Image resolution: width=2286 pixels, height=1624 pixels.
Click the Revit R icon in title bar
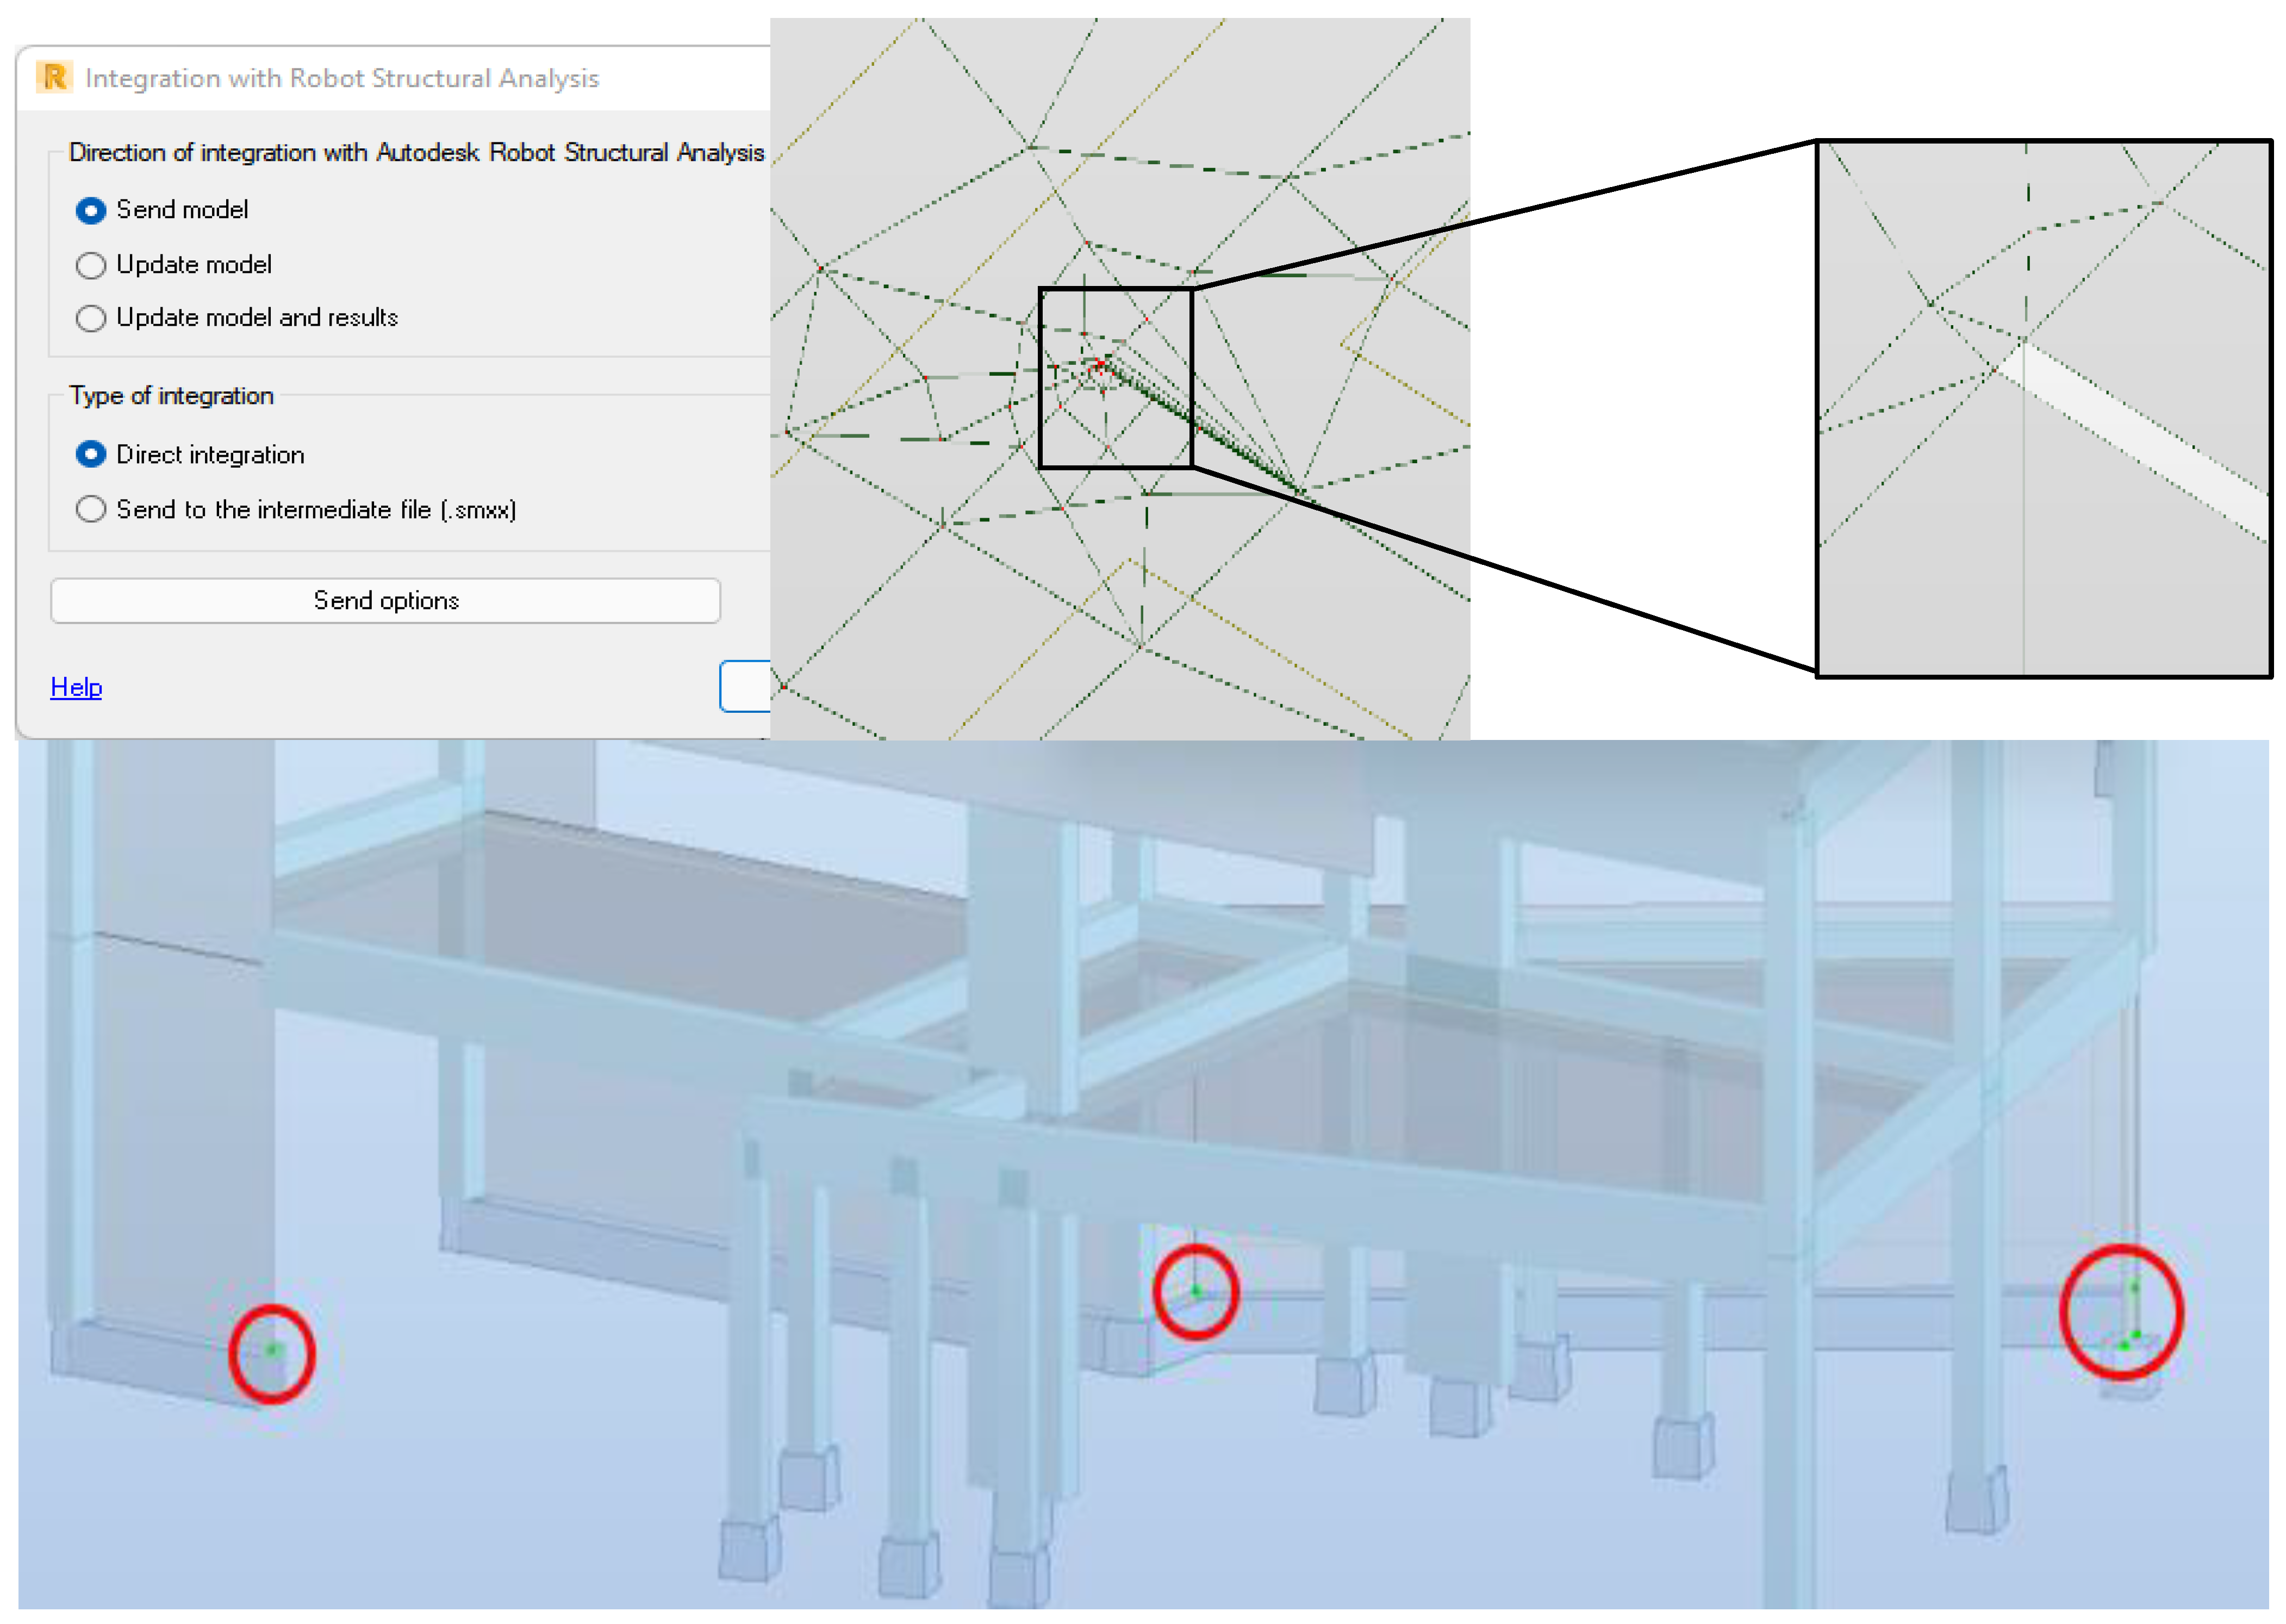(54, 77)
